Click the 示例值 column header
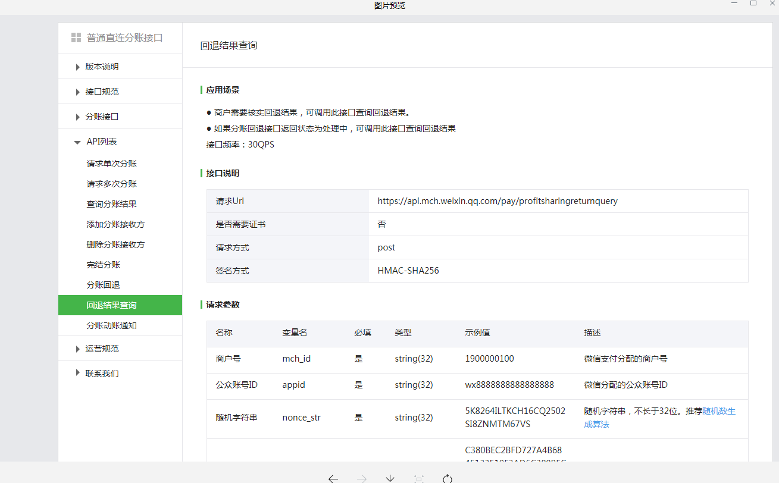This screenshot has width=779, height=483. [x=477, y=333]
